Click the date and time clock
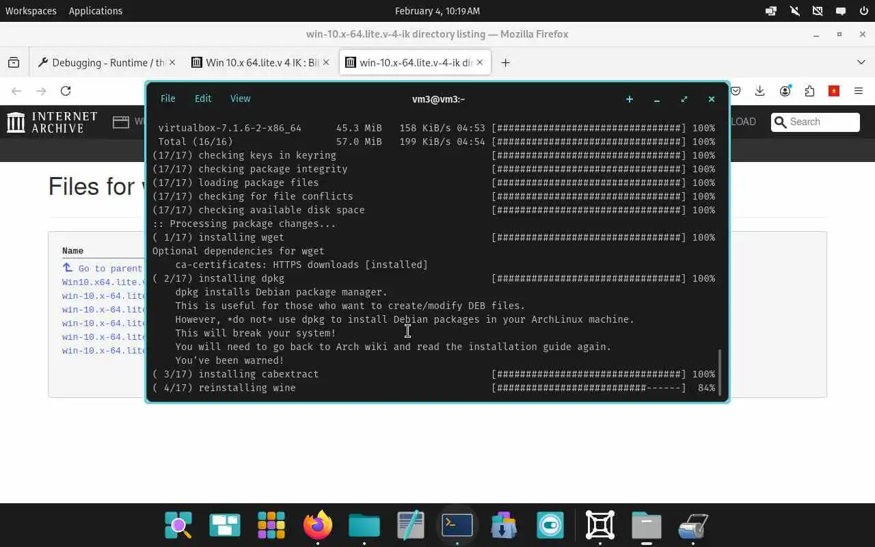The height and width of the screenshot is (547, 875). click(x=437, y=11)
